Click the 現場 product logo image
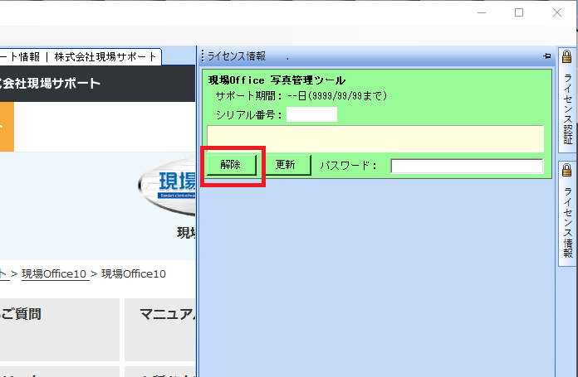 click(x=167, y=187)
